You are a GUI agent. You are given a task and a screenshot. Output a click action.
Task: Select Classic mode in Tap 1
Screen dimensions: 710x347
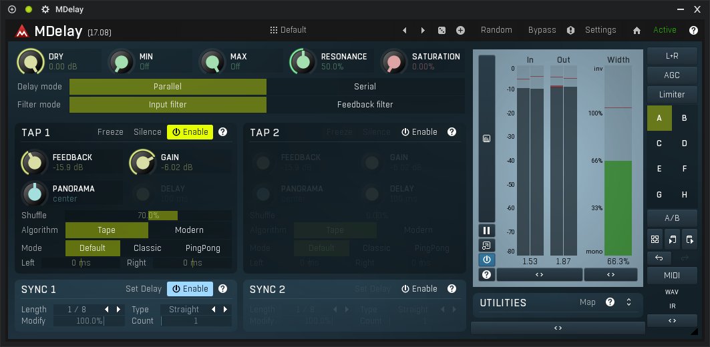click(148, 248)
